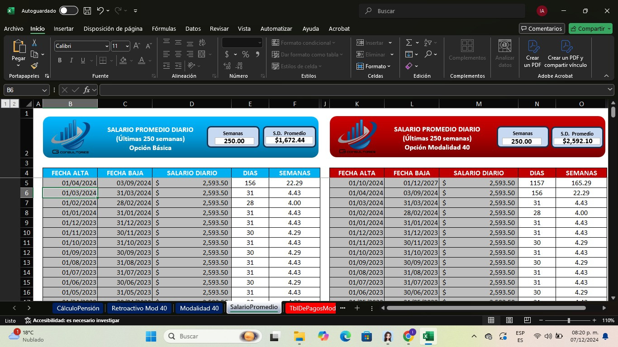Toggle the Autoguardado switch
This screenshot has height=347, width=618.
tap(68, 10)
